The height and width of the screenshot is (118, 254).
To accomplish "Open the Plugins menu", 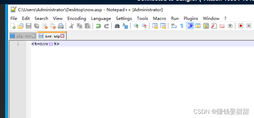I will (x=190, y=18).
